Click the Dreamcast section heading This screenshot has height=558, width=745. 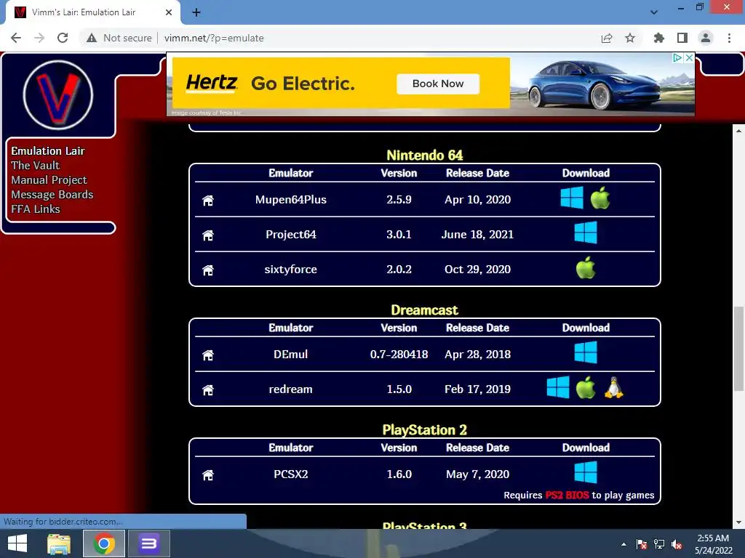pos(425,310)
